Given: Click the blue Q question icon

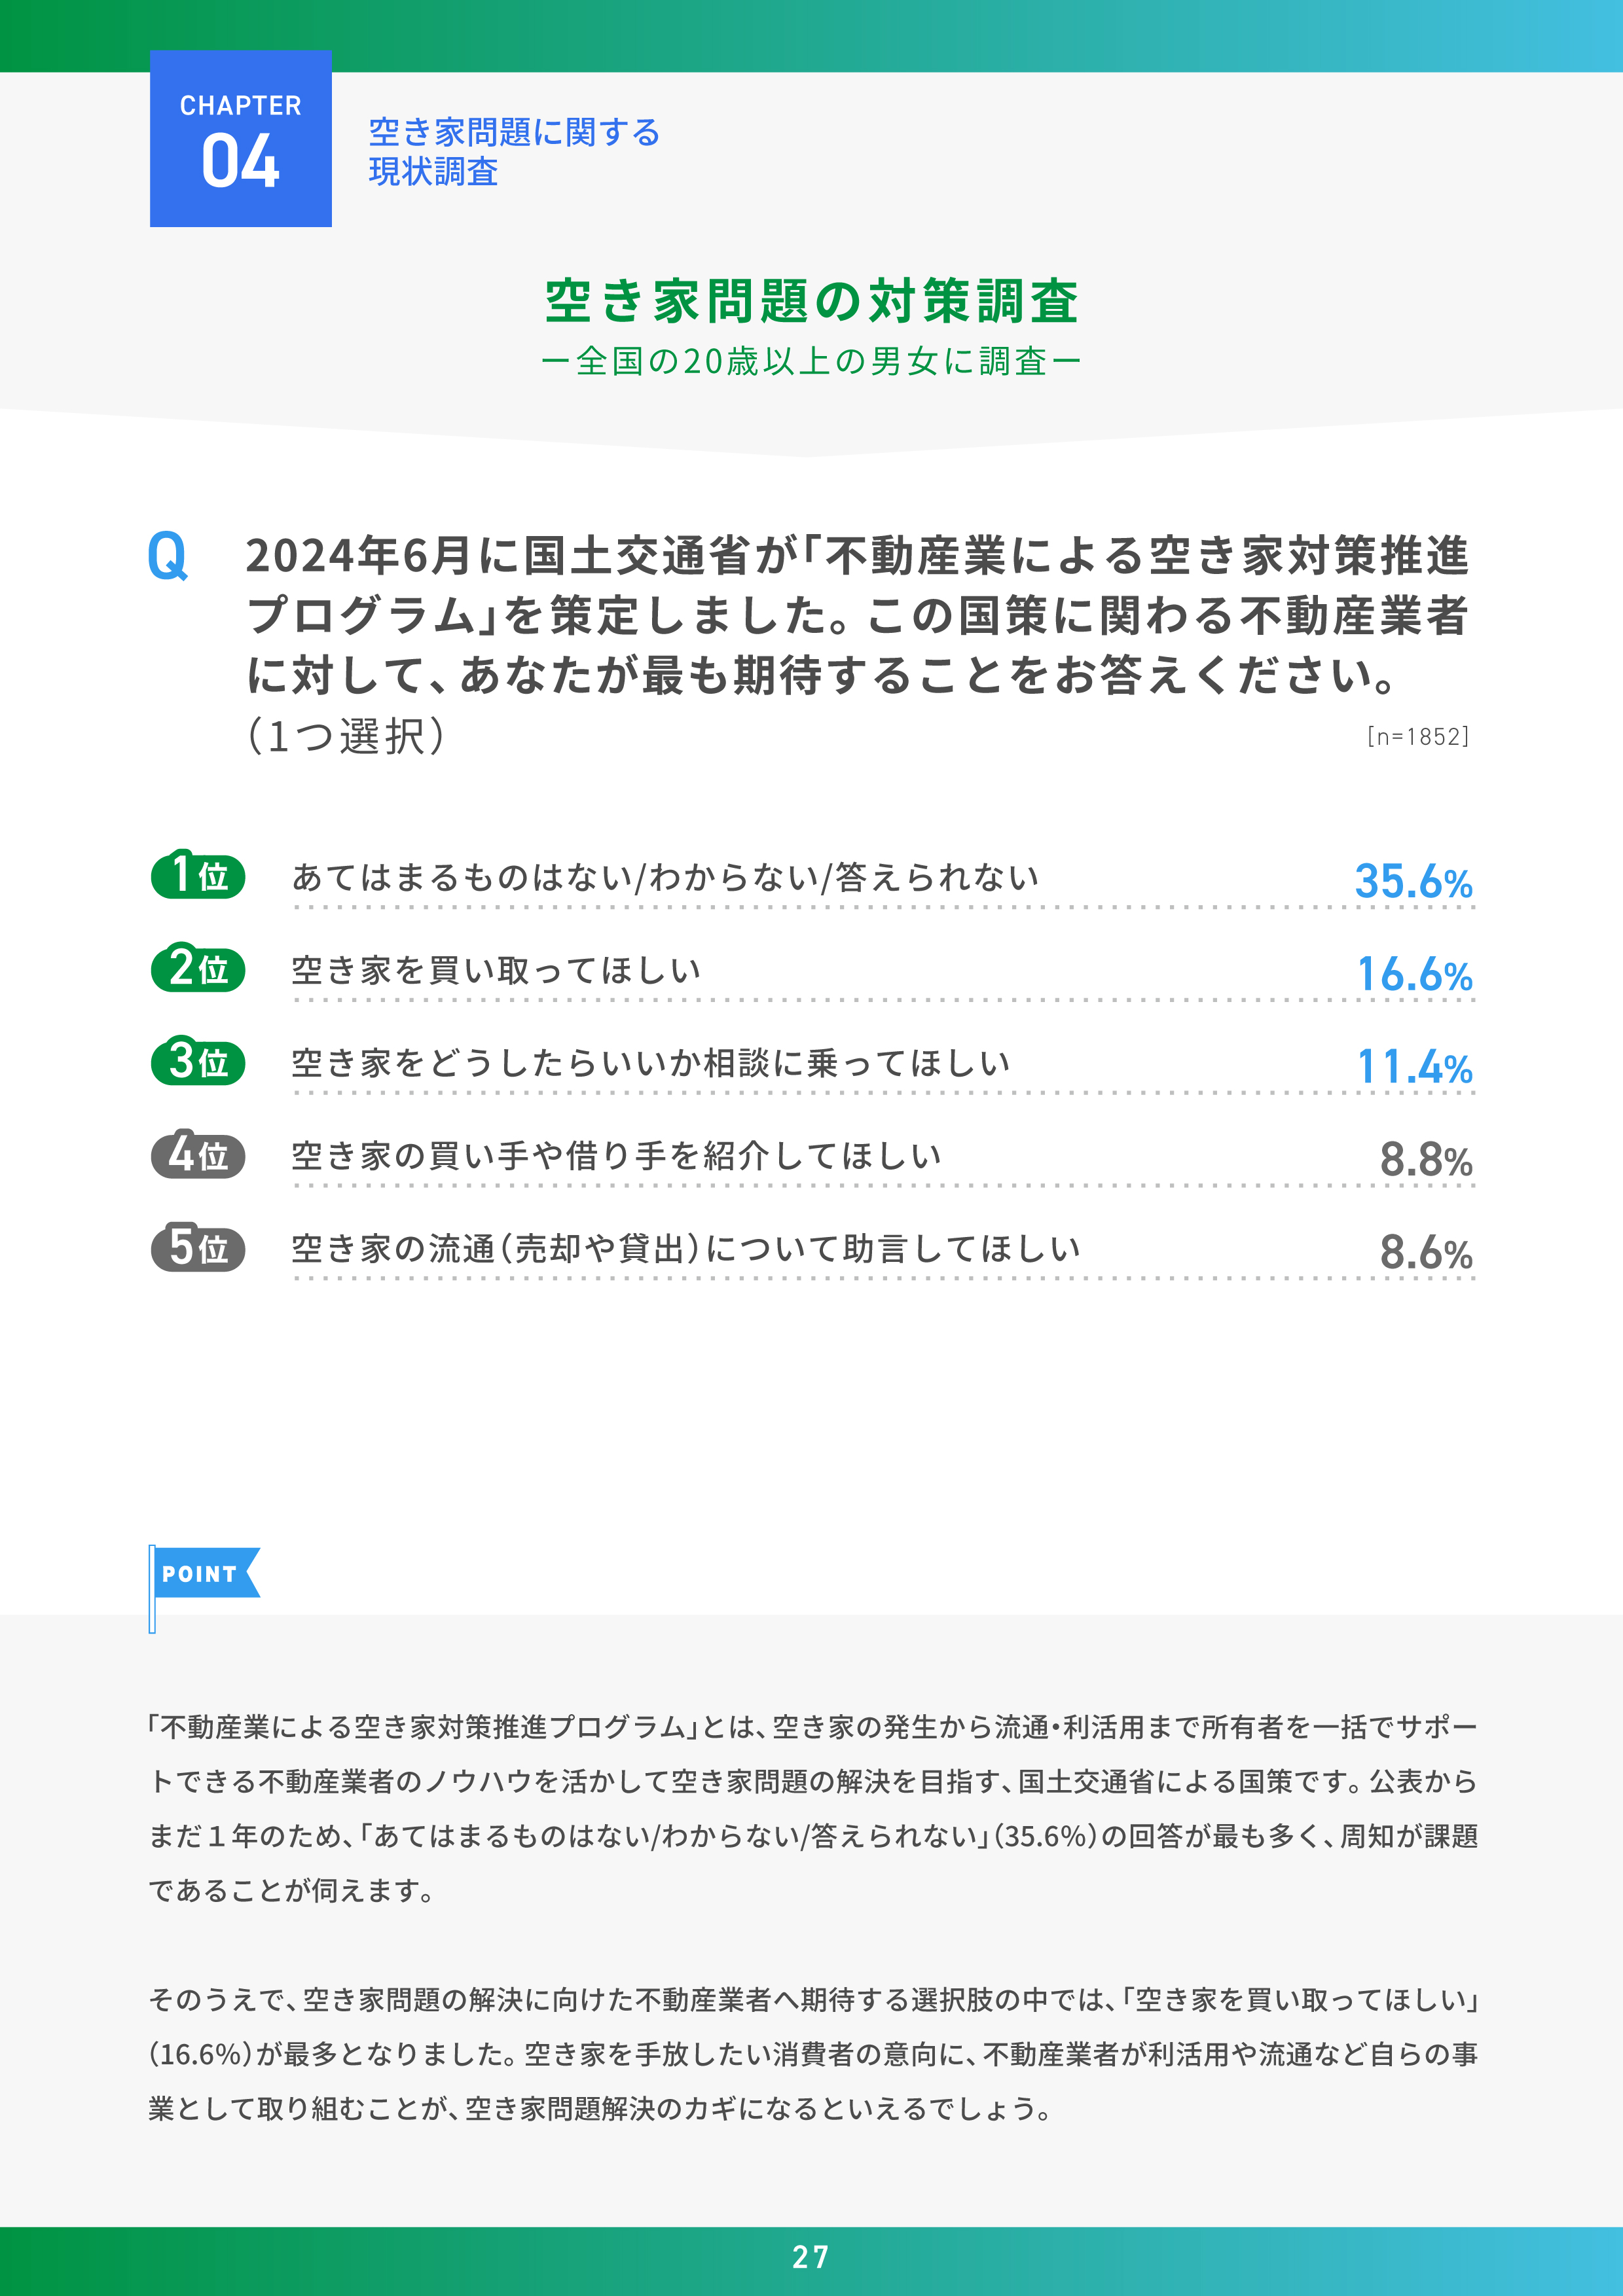Looking at the screenshot, I should pyautogui.click(x=167, y=556).
